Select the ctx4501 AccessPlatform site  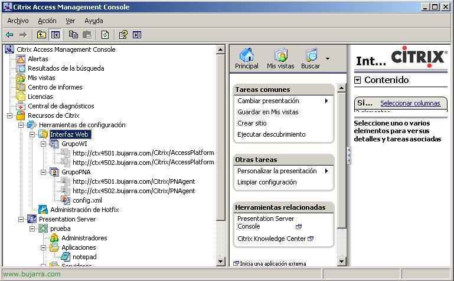tap(143, 153)
